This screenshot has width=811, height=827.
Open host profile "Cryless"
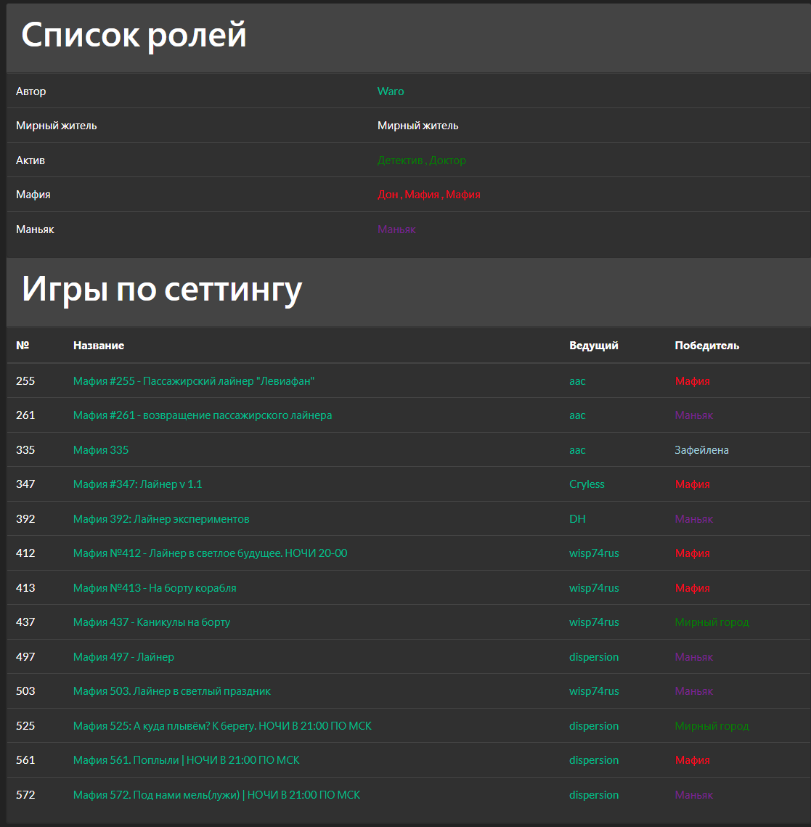pyautogui.click(x=587, y=484)
